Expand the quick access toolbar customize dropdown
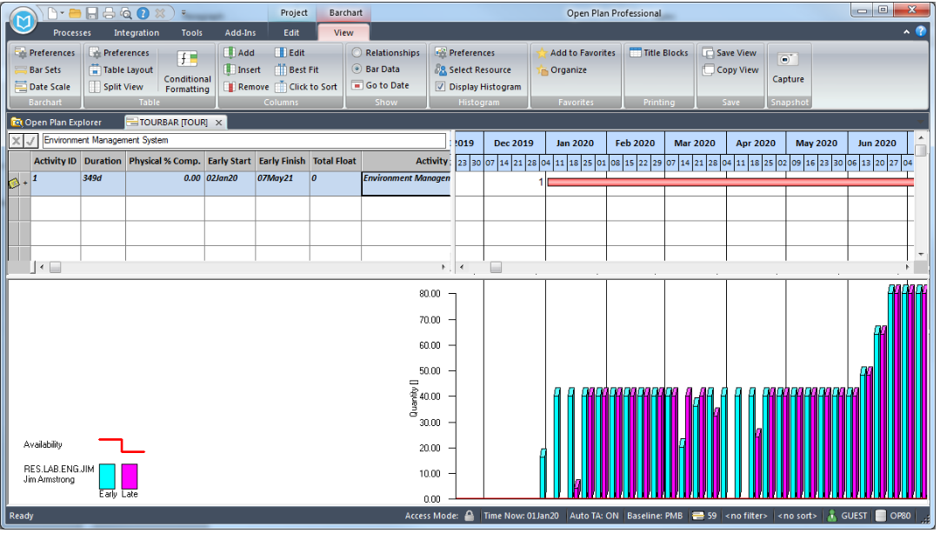This screenshot has width=940, height=533. [x=183, y=13]
